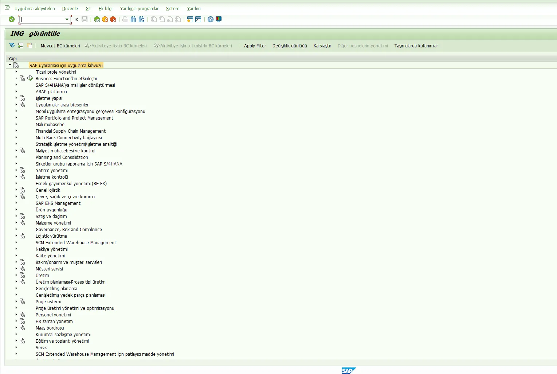Click the green checkmark Enter icon
This screenshot has width=557, height=374.
coord(12,19)
